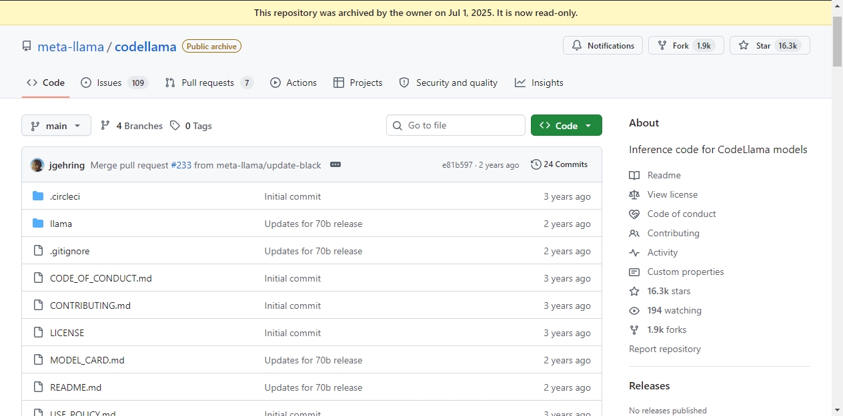Viewport: 843px width, 416px height.
Task: Open the meta-llama owner link
Action: [x=71, y=47]
